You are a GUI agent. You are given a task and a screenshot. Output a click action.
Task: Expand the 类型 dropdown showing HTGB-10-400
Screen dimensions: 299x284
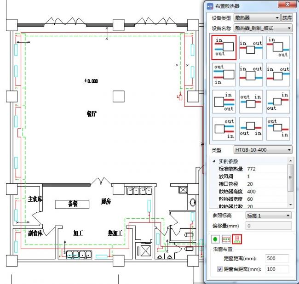click(x=263, y=150)
